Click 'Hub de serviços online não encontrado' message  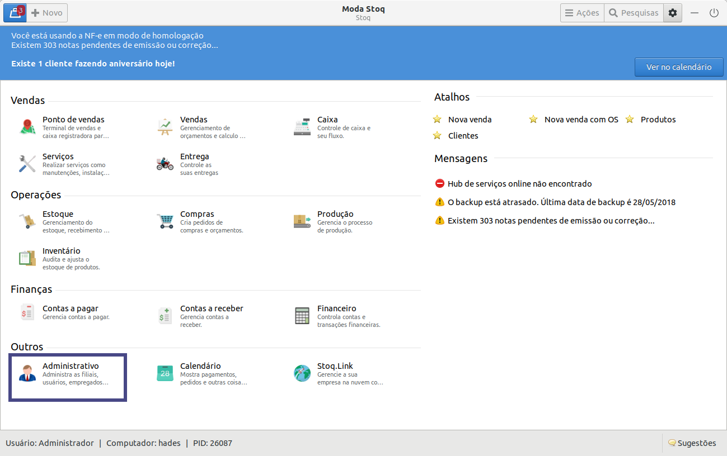(x=520, y=184)
